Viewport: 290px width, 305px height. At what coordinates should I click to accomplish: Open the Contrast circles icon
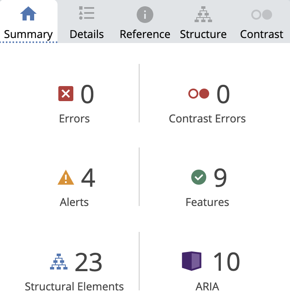[262, 15]
